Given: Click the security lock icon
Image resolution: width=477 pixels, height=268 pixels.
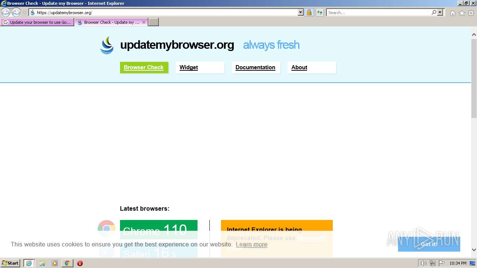Looking at the screenshot, I should click(309, 12).
